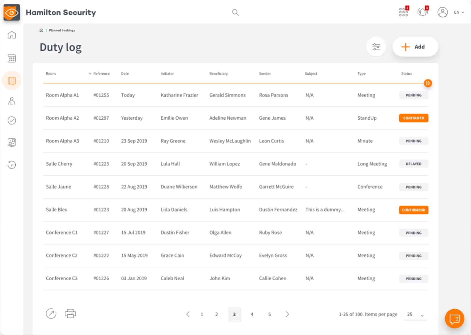The height and width of the screenshot is (335, 471).
Task: Go to next page arrow
Action: point(287,314)
